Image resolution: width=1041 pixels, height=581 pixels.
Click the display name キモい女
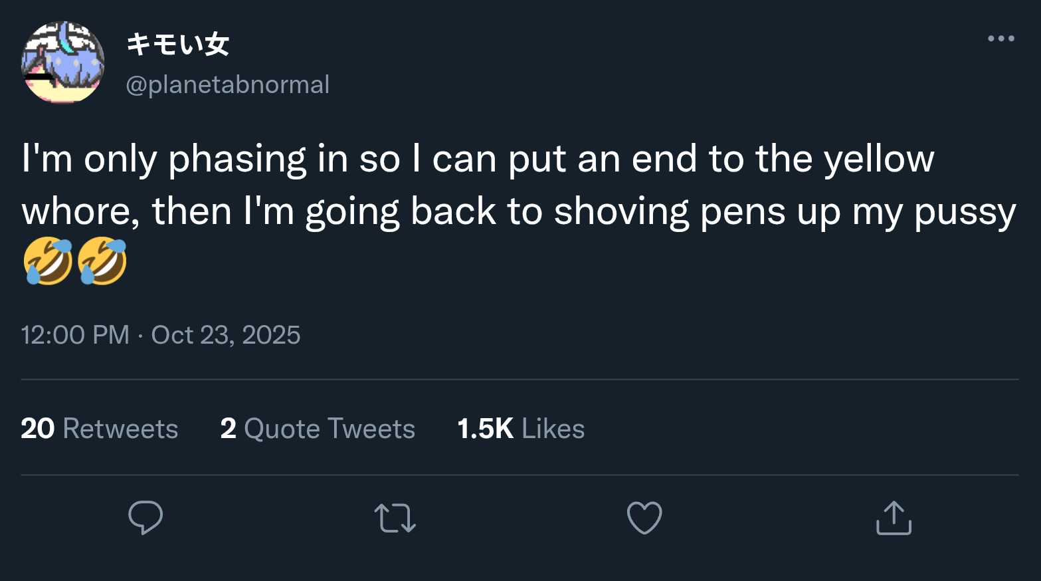(x=178, y=45)
